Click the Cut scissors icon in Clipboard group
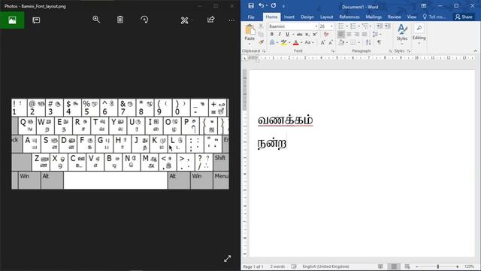The height and width of the screenshot is (271, 481). click(261, 26)
